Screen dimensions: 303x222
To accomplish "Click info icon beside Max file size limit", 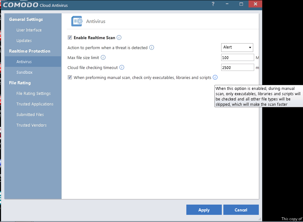I will click(103, 58).
